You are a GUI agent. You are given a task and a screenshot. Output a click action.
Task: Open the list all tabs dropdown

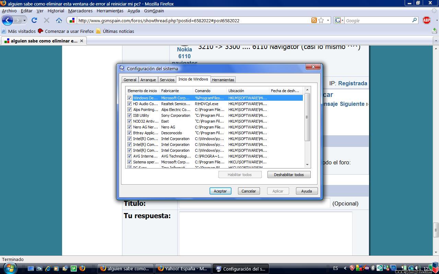(436, 41)
